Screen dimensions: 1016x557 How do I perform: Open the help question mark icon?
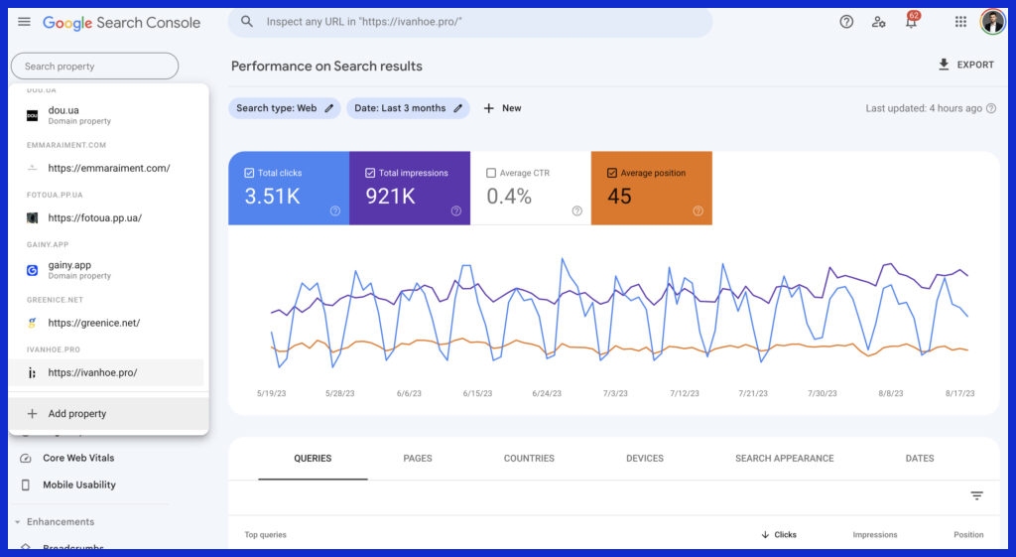(846, 22)
